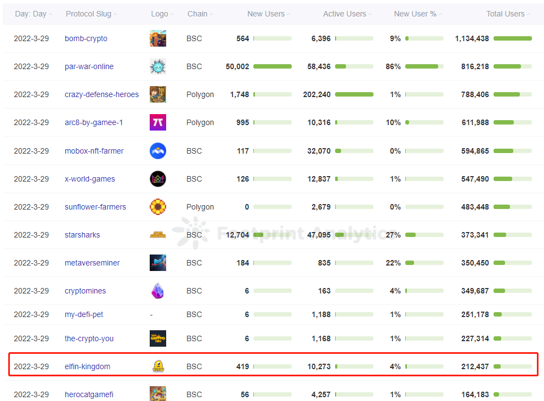Image resolution: width=544 pixels, height=401 pixels.
Task: Open the crazy-defense-heroes link
Action: pyautogui.click(x=101, y=94)
